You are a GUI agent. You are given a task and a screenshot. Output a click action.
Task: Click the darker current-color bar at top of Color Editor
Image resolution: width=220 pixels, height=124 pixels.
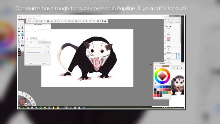[166, 66]
